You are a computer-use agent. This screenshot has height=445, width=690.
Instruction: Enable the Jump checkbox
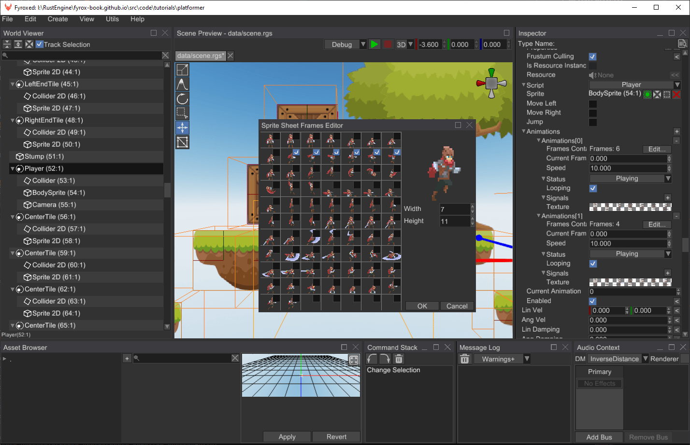pyautogui.click(x=593, y=122)
